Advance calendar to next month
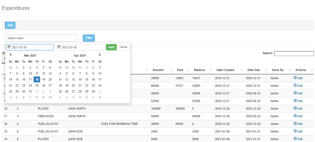Screen dimensions: 315x142 (99, 55)
